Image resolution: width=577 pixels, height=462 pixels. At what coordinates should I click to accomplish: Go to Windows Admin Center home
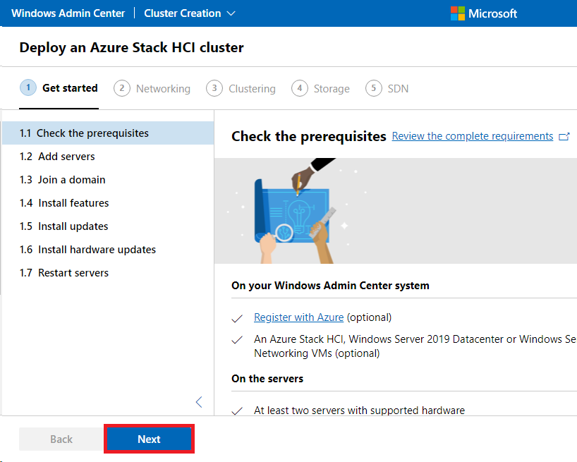pos(68,13)
